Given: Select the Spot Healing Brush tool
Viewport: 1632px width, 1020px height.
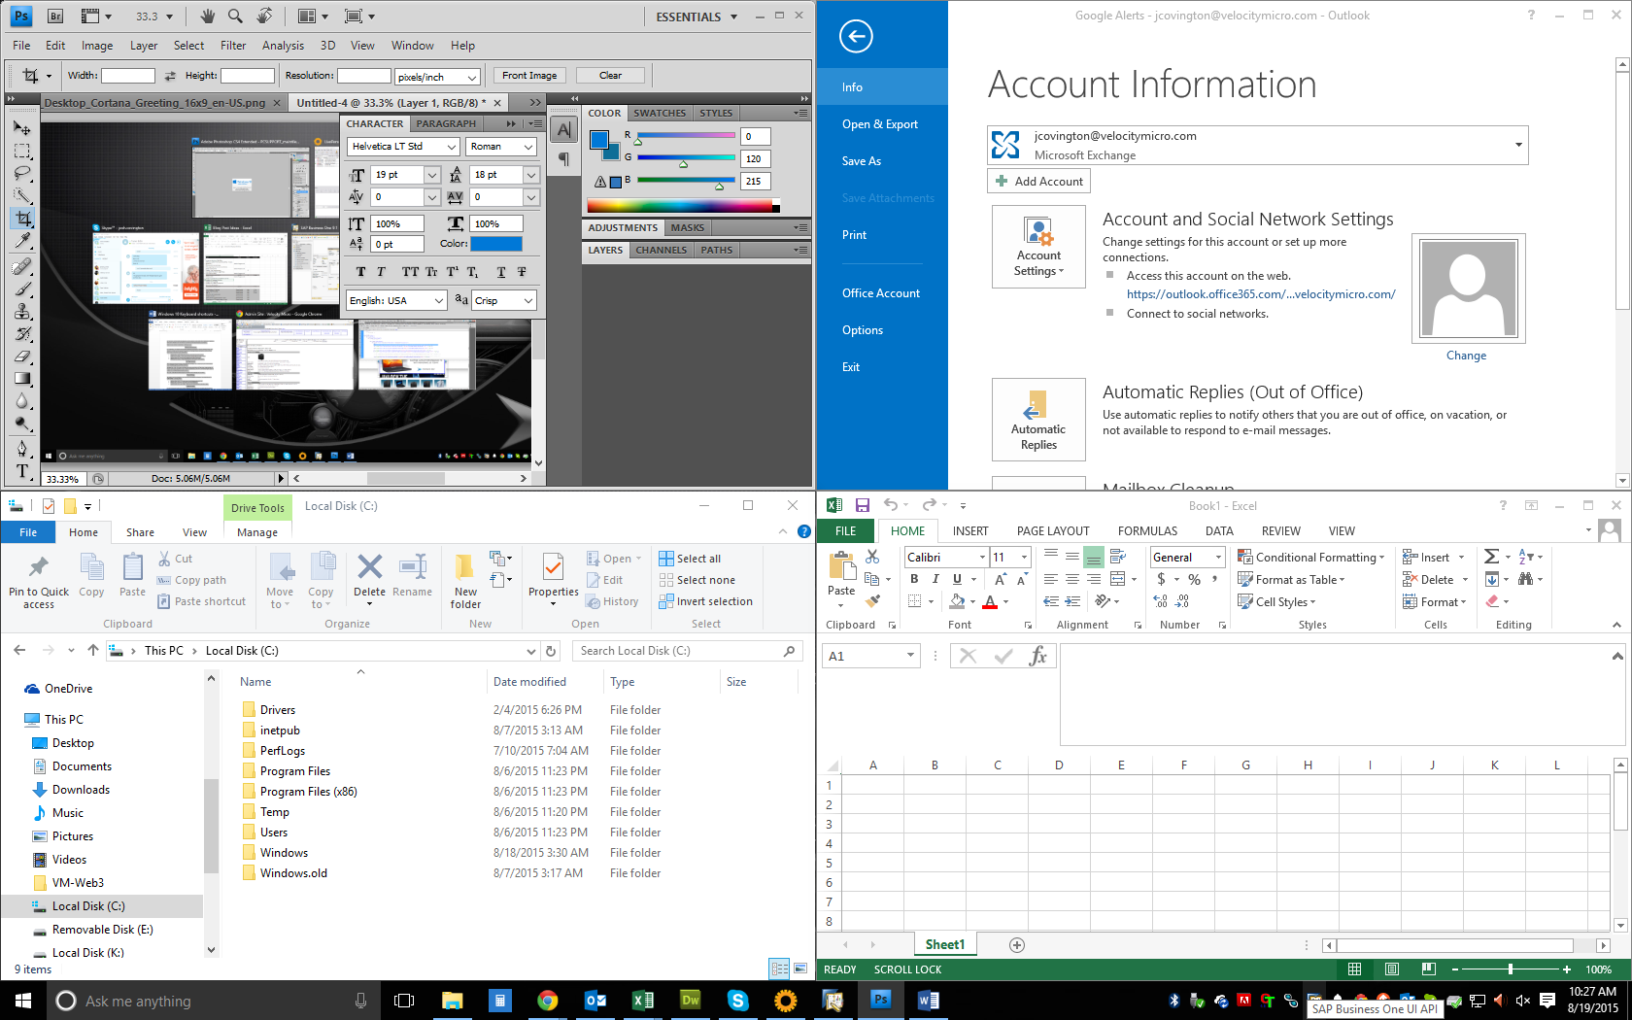Looking at the screenshot, I should tap(22, 266).
